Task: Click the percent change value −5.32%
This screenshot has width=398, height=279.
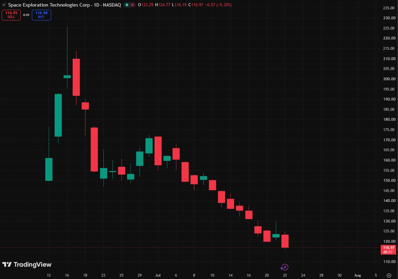Action: (x=224, y=5)
